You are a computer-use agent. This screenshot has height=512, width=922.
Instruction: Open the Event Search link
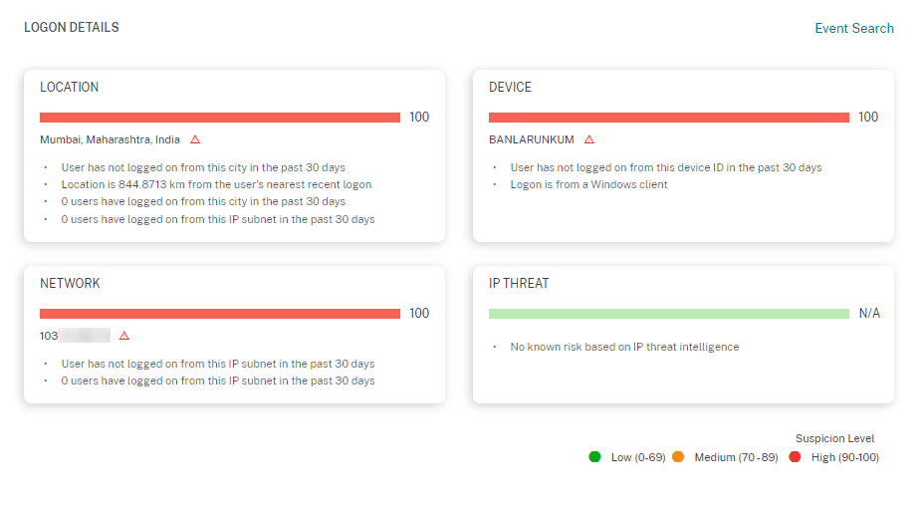[854, 28]
